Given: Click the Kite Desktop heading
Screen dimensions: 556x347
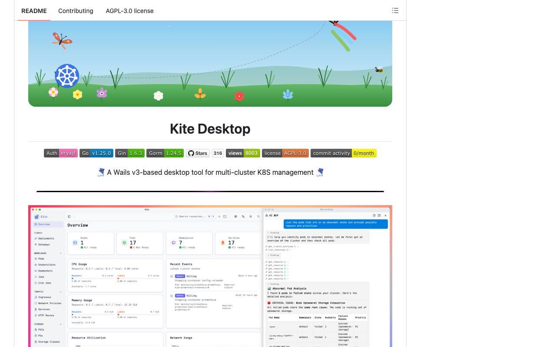Looking at the screenshot, I should click(210, 129).
